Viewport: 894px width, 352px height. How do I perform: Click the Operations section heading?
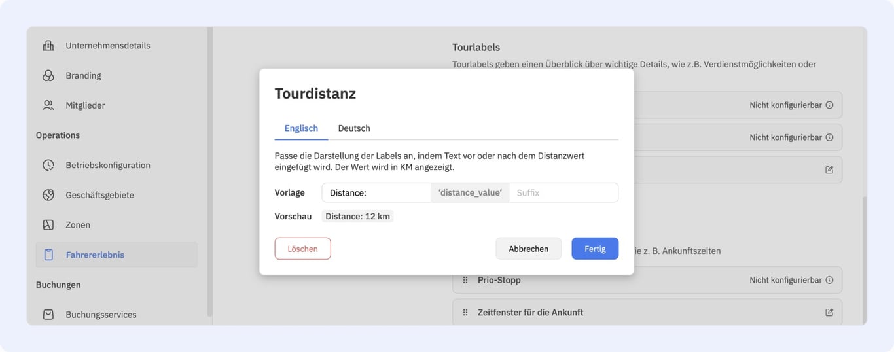tap(58, 135)
